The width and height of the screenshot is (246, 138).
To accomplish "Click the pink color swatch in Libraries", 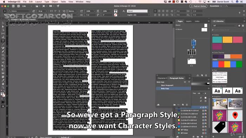I will click(238, 40).
